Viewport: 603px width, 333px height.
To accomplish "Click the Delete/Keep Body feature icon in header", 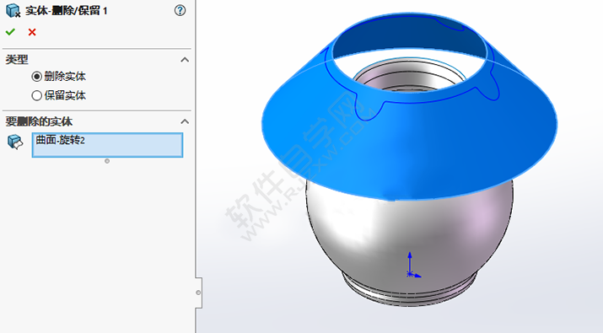I will pos(13,10).
